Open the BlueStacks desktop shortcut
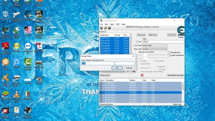 [5, 95]
